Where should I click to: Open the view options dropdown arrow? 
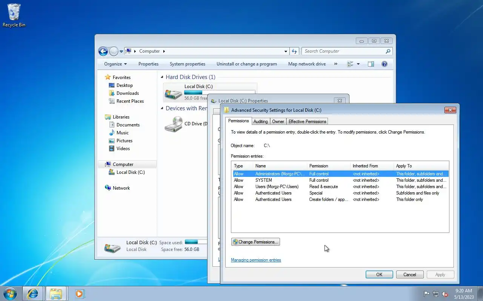(x=358, y=64)
